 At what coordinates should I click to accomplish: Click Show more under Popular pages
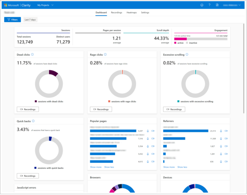(96, 167)
